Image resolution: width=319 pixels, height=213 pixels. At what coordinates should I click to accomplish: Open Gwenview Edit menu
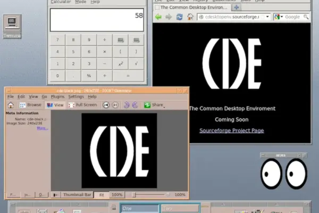point(21,96)
